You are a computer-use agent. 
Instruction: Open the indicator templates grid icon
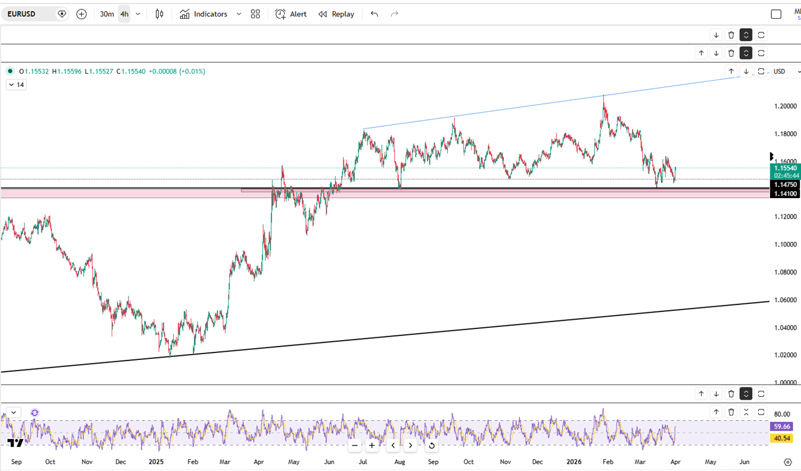point(255,14)
